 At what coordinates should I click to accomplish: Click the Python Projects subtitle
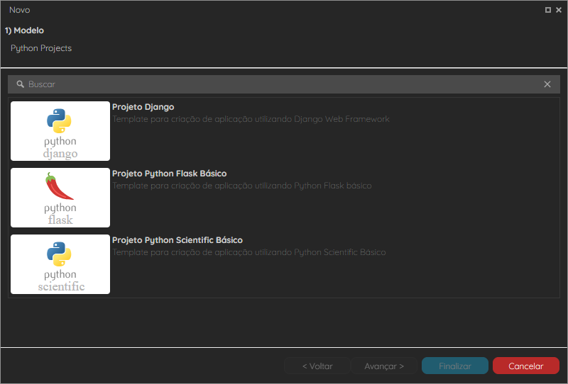pyautogui.click(x=41, y=48)
